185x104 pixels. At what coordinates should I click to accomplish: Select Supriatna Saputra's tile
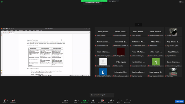point(138,72)
